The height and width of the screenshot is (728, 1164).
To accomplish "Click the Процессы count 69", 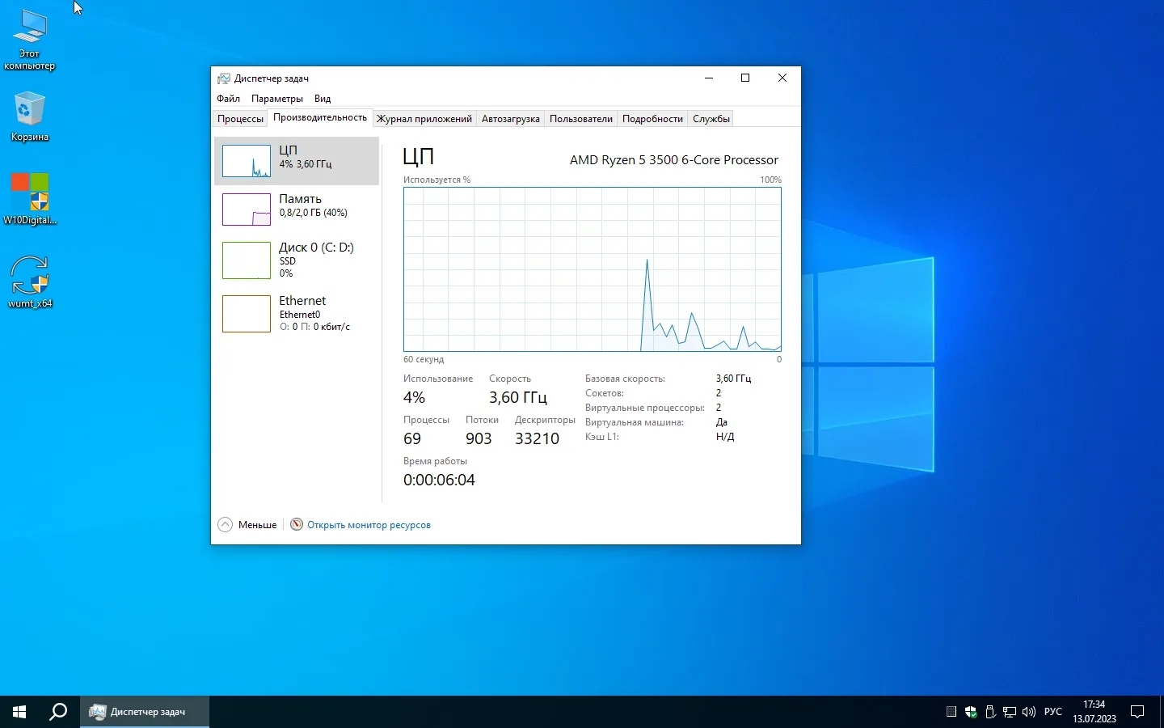I will [x=412, y=438].
